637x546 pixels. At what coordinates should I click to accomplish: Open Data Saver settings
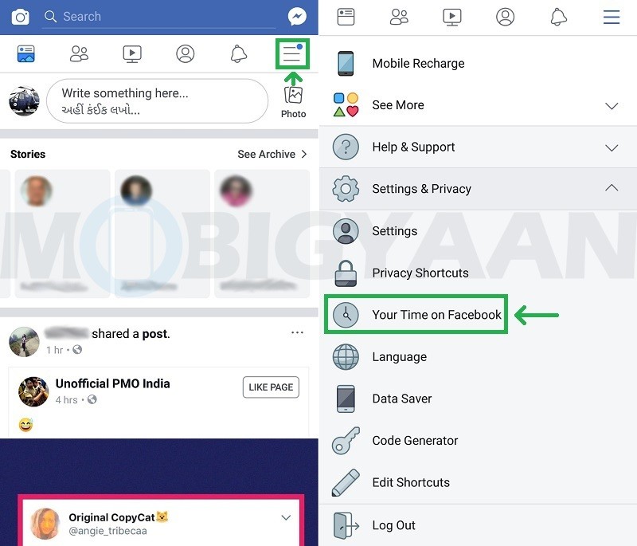400,399
